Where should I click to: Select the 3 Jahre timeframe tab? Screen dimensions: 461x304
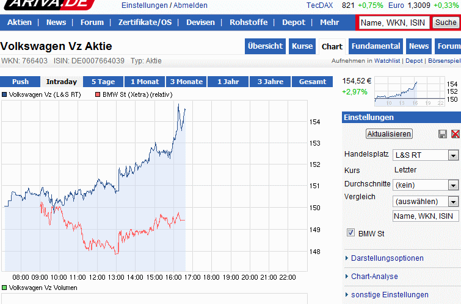270,82
